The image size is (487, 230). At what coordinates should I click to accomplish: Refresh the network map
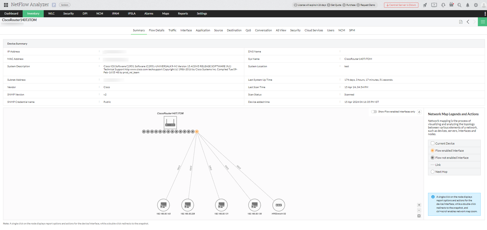coord(419,112)
